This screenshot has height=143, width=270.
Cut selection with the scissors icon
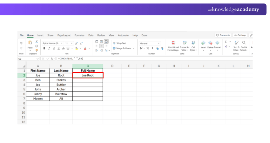37,42
